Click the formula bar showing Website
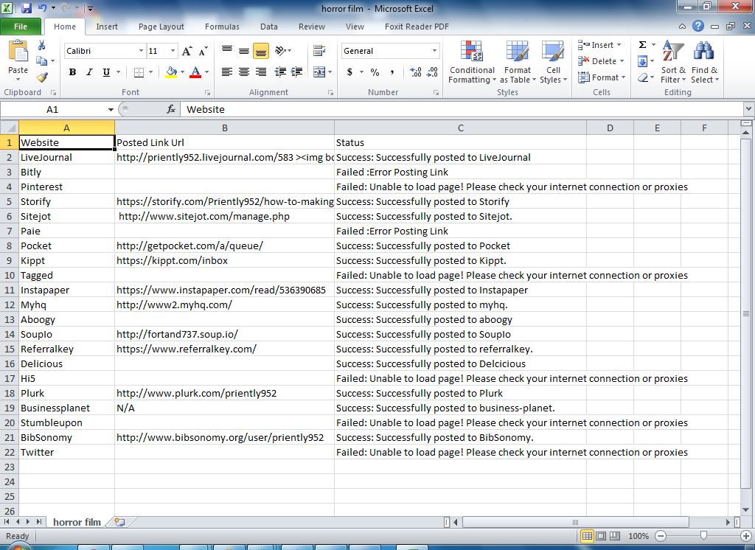Image resolution: width=755 pixels, height=550 pixels. pos(462,109)
